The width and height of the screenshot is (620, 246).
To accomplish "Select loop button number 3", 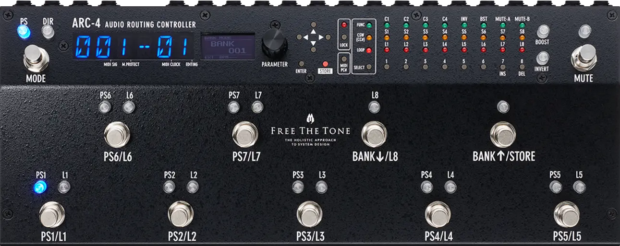I will [x=425, y=67].
